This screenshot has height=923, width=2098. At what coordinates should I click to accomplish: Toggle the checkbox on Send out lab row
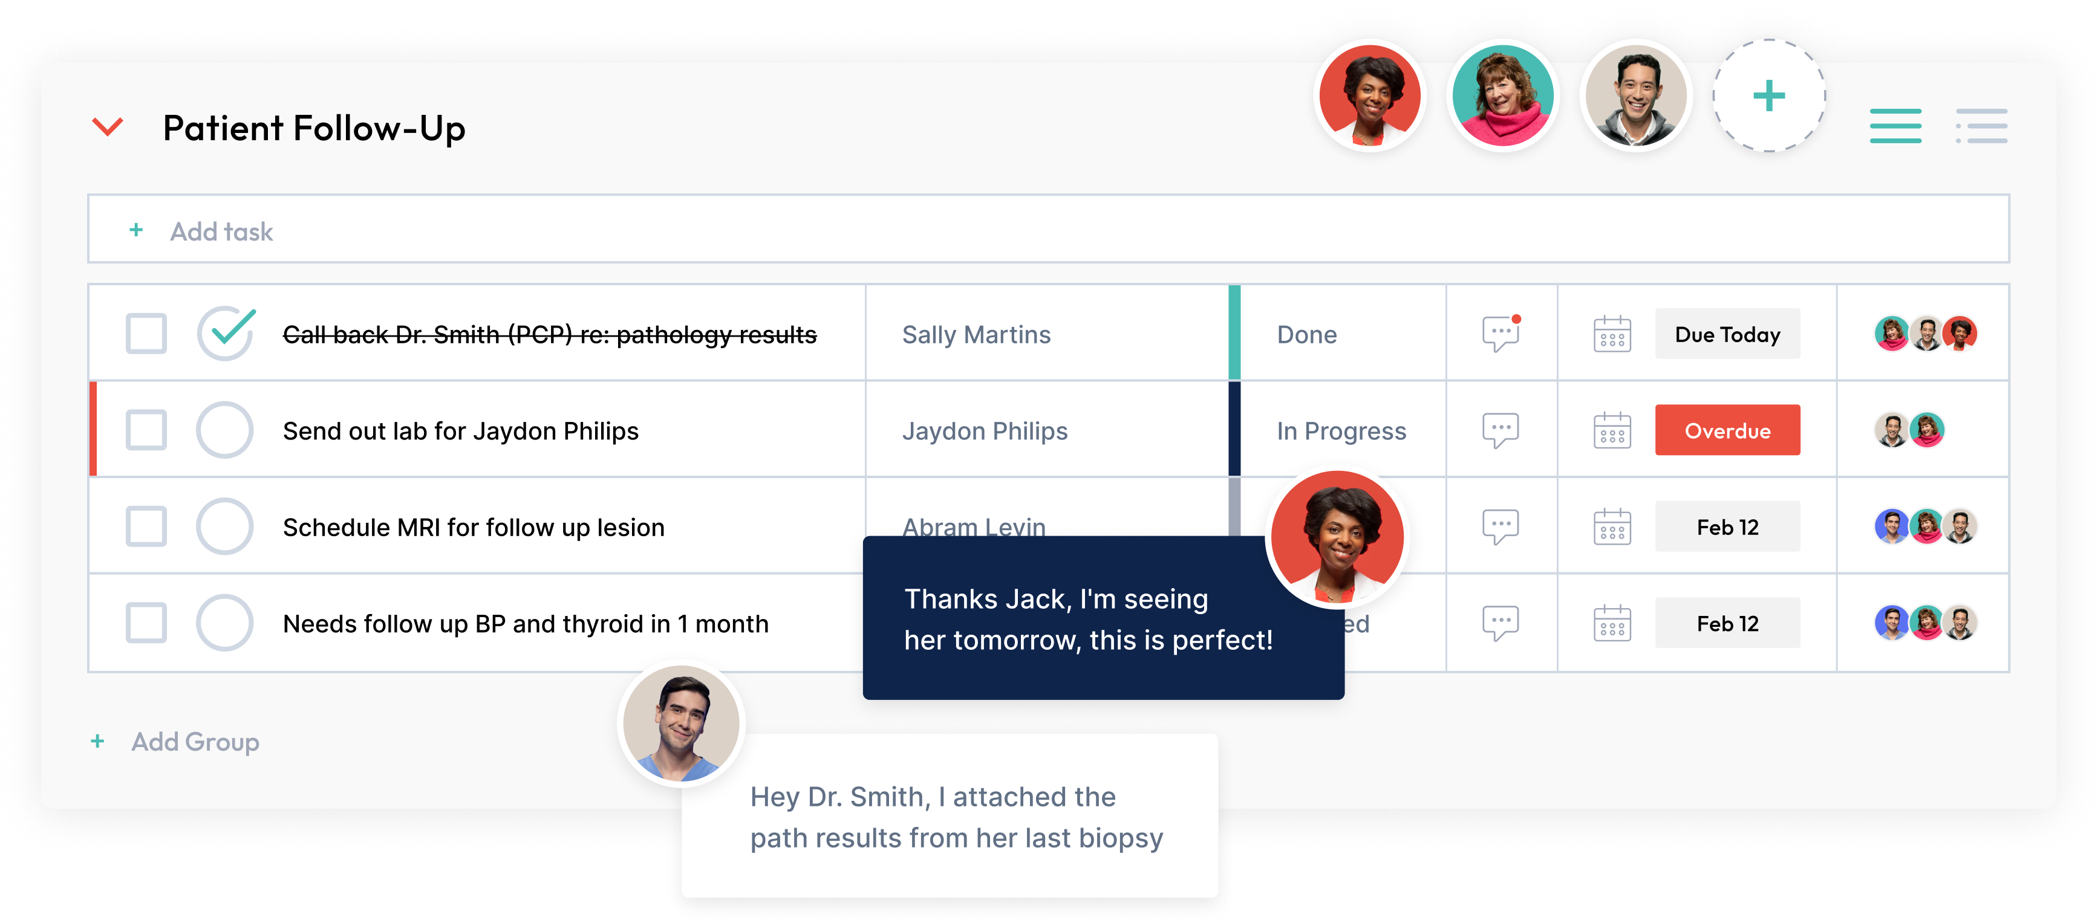click(x=146, y=431)
